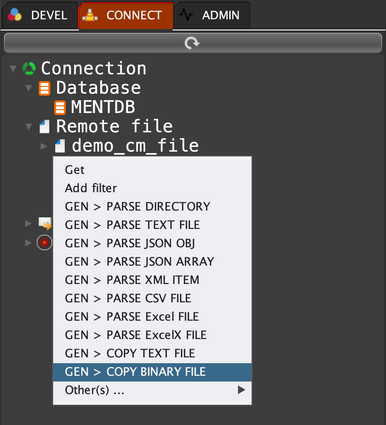Open the CONNECT tab

tap(125, 15)
